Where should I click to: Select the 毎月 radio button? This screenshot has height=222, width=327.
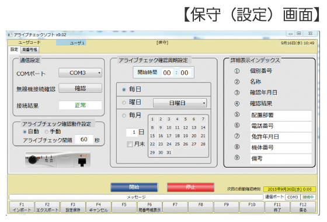coord(124,116)
